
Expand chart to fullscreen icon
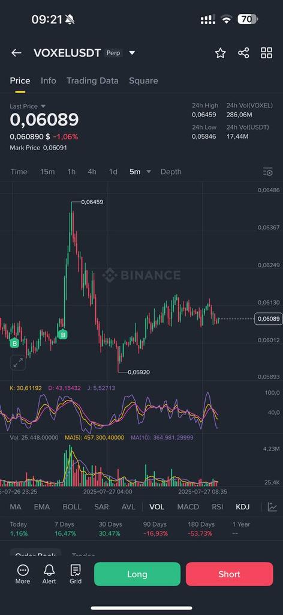point(18,363)
